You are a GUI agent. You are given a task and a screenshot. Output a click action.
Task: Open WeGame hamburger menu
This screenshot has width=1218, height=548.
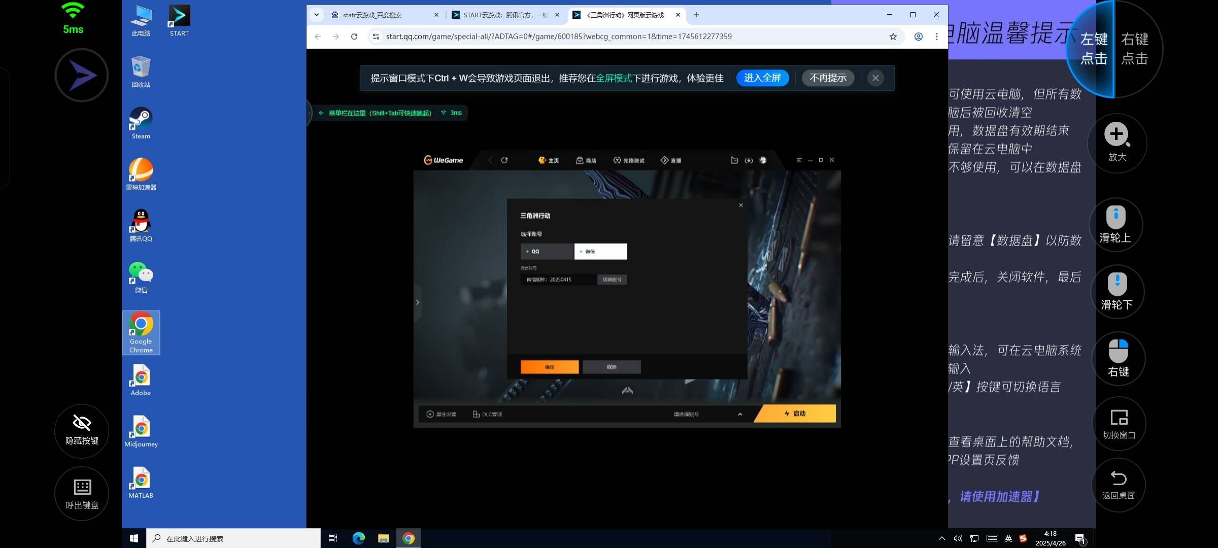click(799, 160)
